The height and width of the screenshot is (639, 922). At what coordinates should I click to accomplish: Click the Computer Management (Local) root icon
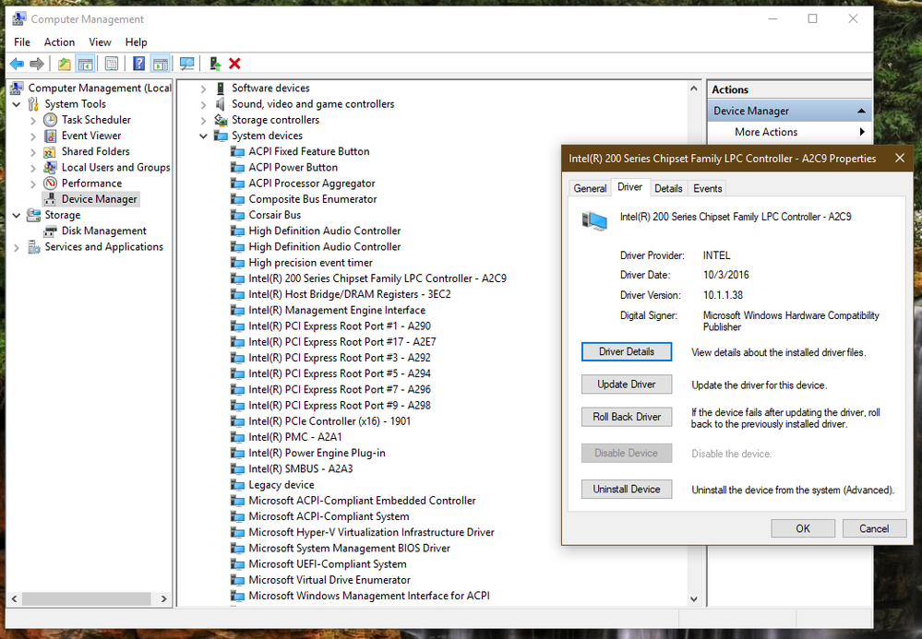pyautogui.click(x=17, y=89)
